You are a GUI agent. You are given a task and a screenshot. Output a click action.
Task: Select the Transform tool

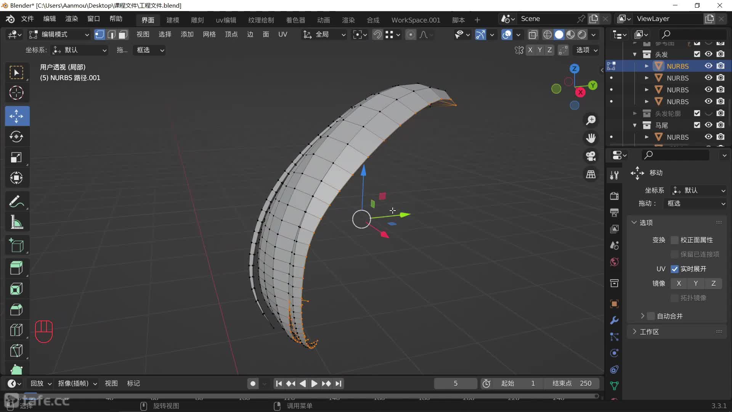[x=16, y=178]
